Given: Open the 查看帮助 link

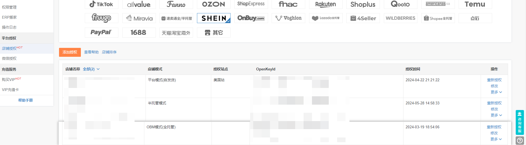Looking at the screenshot, I should [91, 52].
